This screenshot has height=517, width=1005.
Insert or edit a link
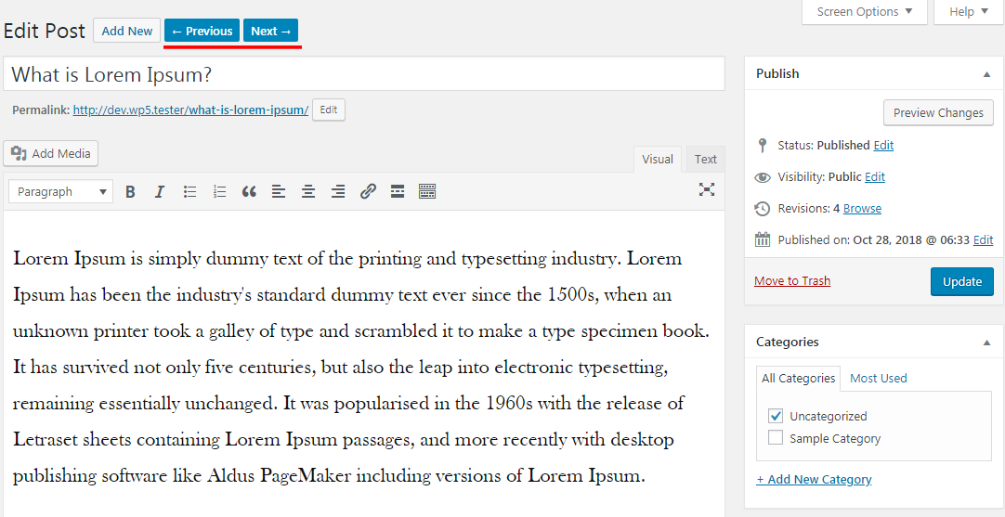click(367, 191)
